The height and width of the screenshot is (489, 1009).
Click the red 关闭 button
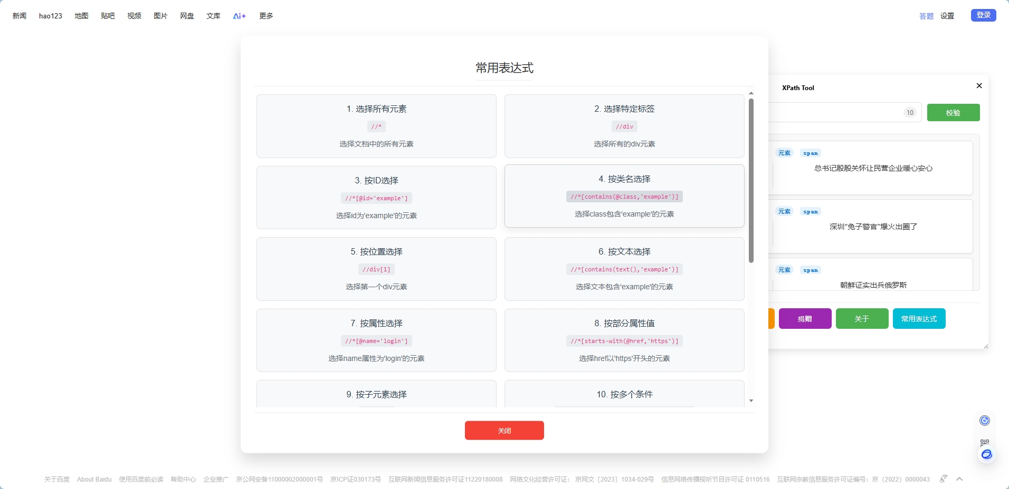click(x=505, y=431)
